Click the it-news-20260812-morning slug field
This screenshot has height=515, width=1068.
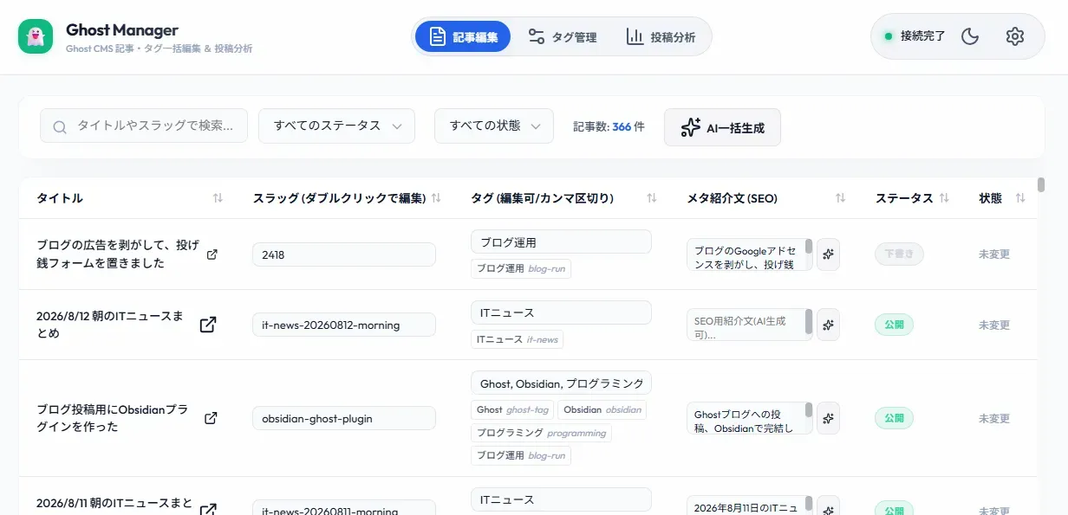344,325
